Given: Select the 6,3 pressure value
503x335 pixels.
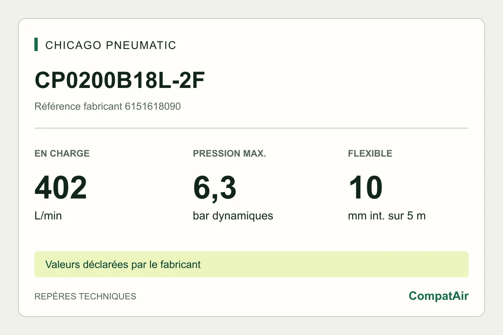Looking at the screenshot, I should click(x=215, y=188).
